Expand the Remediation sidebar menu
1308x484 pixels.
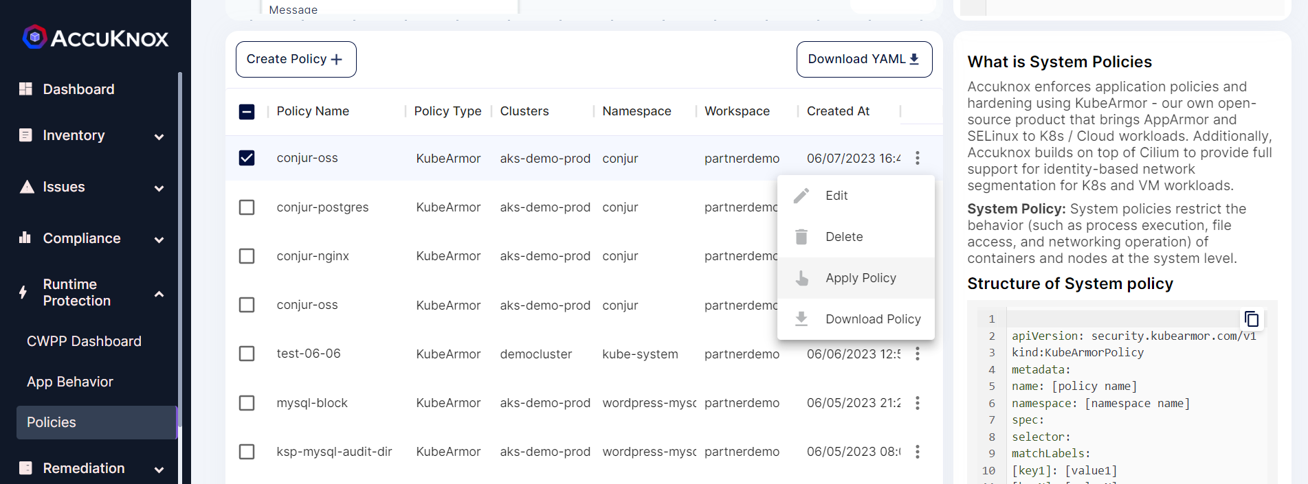(159, 470)
